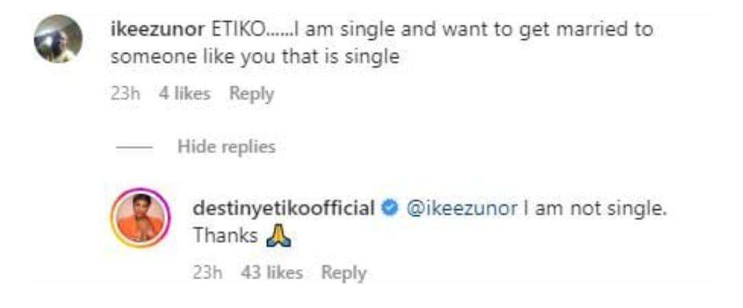Open ikeezunor's profile picture
This screenshot has width=743, height=308.
pyautogui.click(x=58, y=39)
